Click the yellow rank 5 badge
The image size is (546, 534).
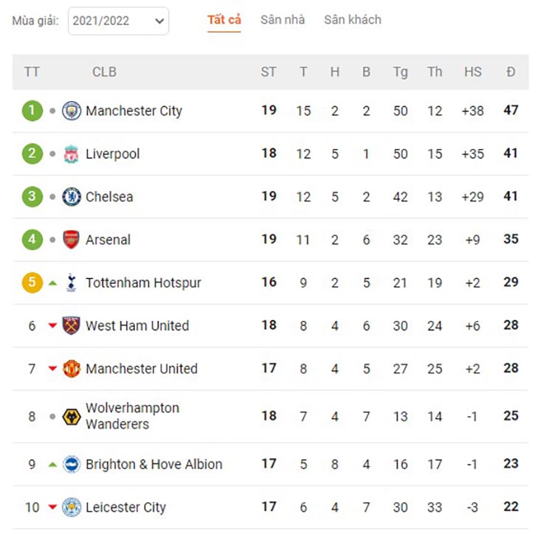tap(32, 282)
